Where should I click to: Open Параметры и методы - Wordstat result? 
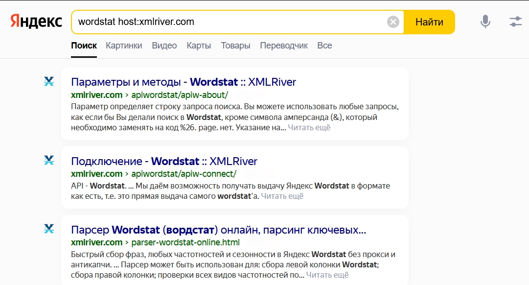184,82
